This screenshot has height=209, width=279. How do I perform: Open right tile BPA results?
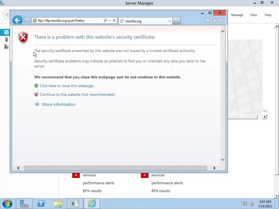161,191
